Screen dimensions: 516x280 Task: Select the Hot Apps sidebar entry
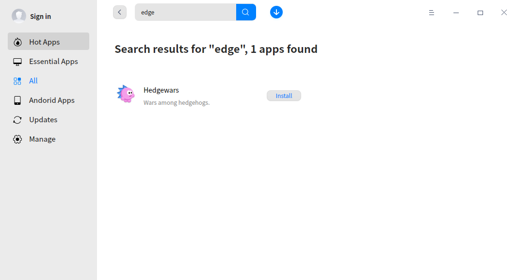click(44, 41)
